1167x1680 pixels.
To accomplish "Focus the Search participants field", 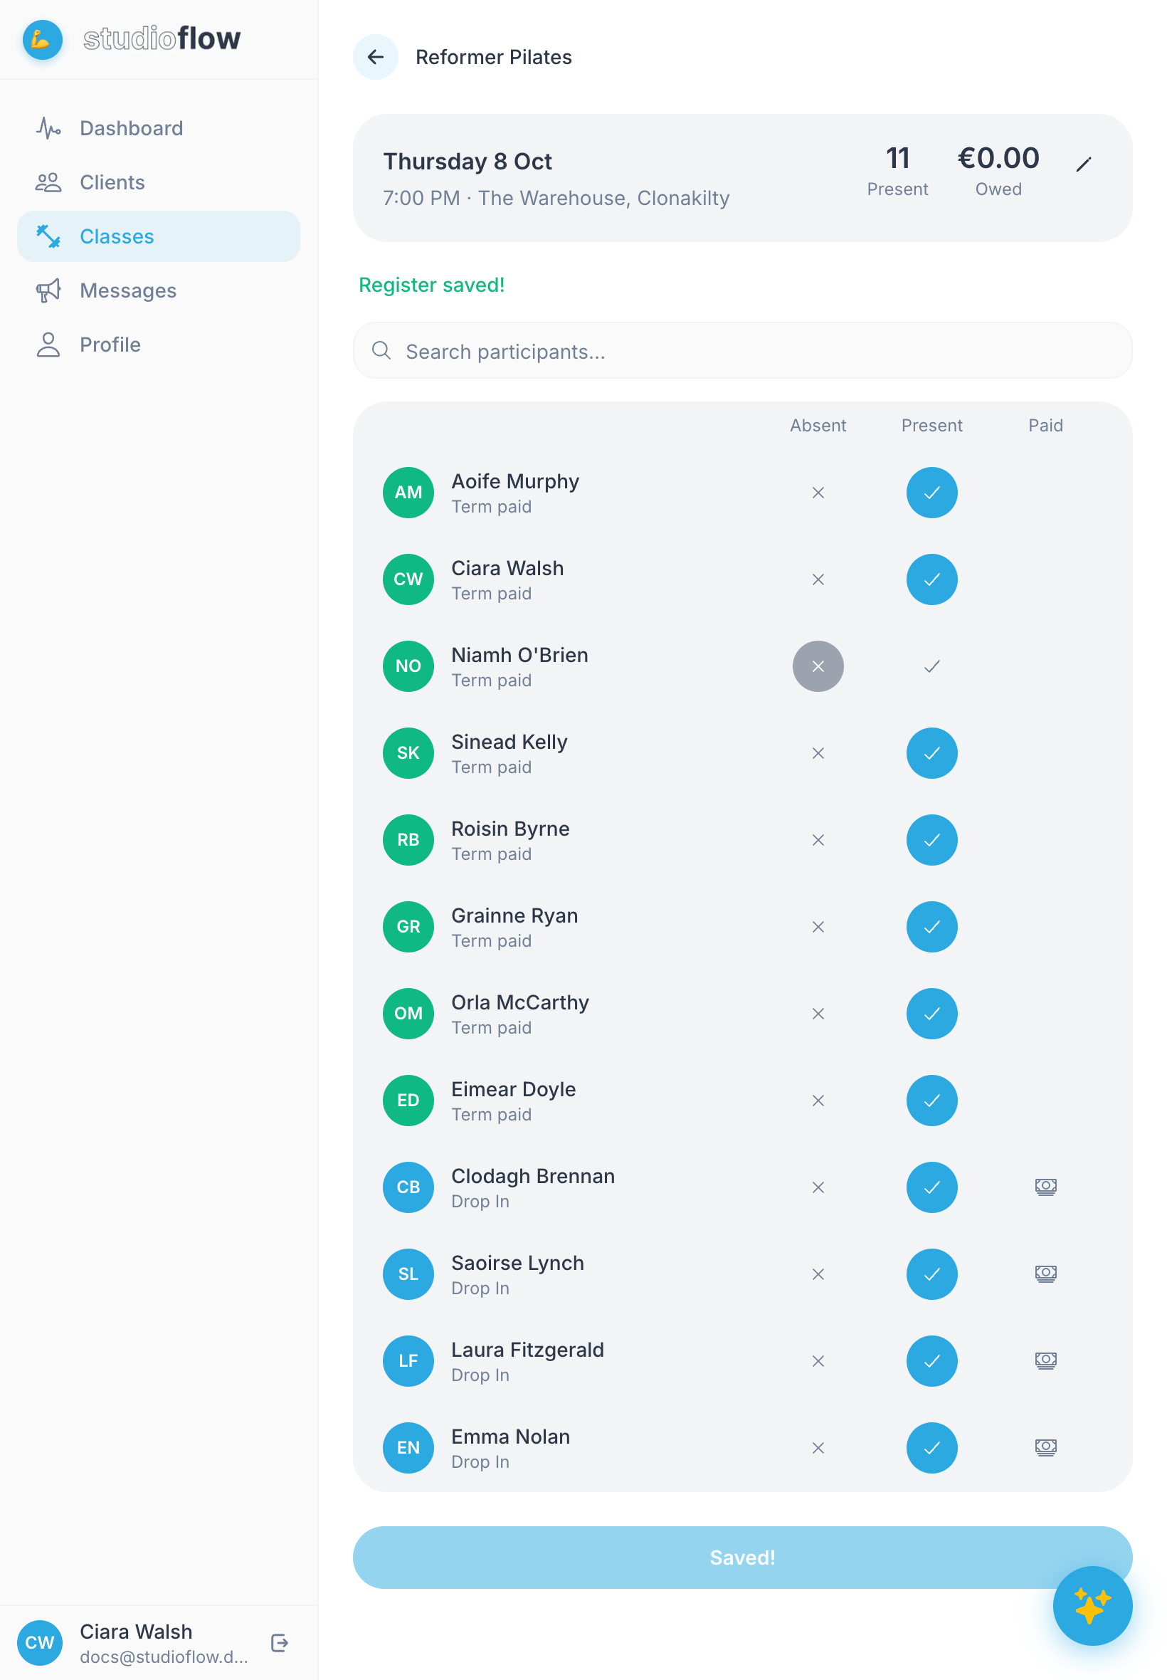I will (x=742, y=351).
